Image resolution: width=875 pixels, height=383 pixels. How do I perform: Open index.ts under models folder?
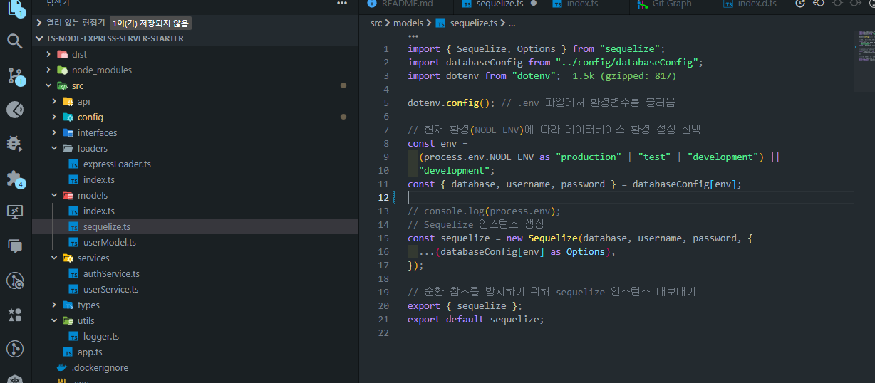tap(99, 211)
